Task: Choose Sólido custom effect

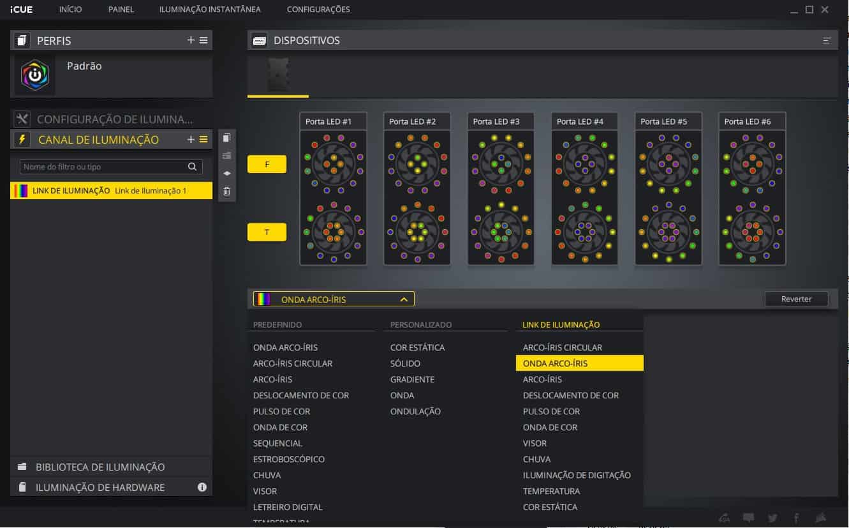Action: click(405, 363)
